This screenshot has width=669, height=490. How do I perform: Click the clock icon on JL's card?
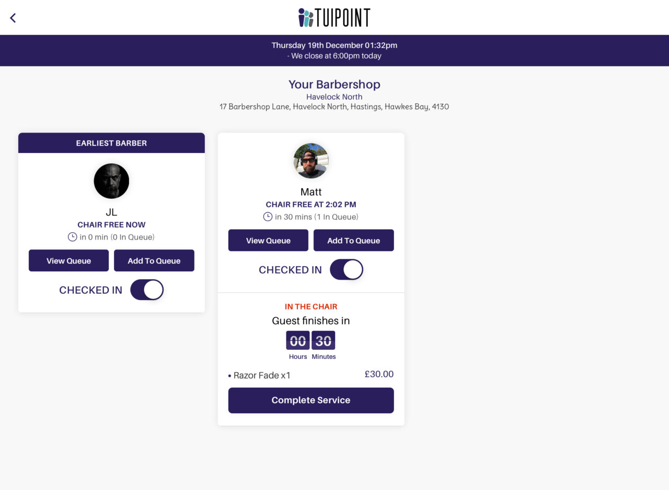[73, 237]
